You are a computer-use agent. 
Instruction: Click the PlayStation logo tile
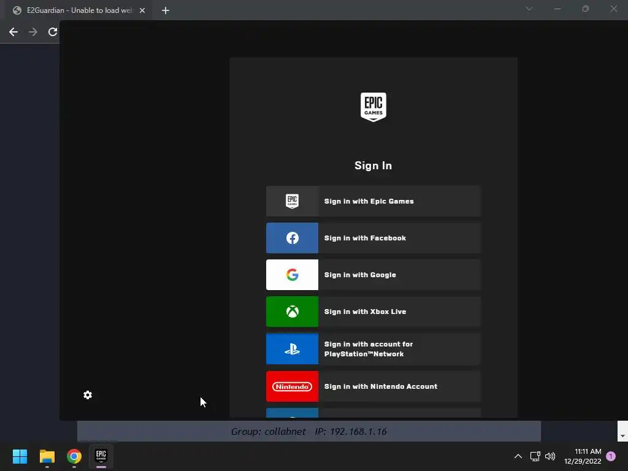click(293, 349)
